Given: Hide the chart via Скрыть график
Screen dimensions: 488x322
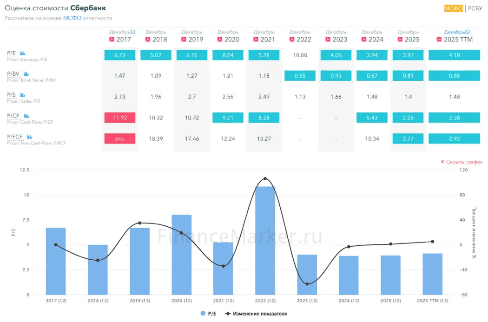Looking at the screenshot, I should pos(461,162).
